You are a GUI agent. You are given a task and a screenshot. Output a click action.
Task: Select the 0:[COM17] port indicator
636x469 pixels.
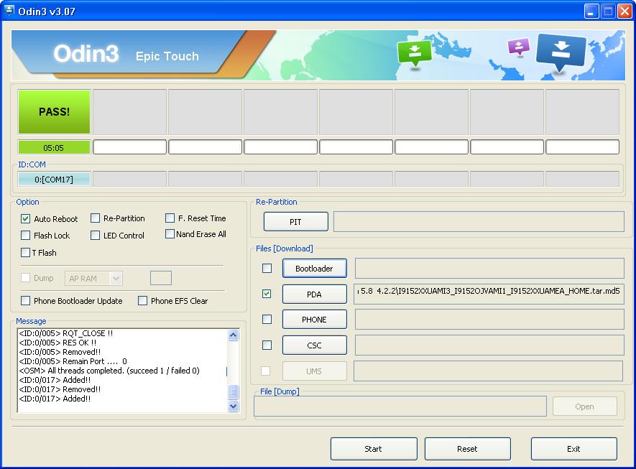tap(54, 179)
